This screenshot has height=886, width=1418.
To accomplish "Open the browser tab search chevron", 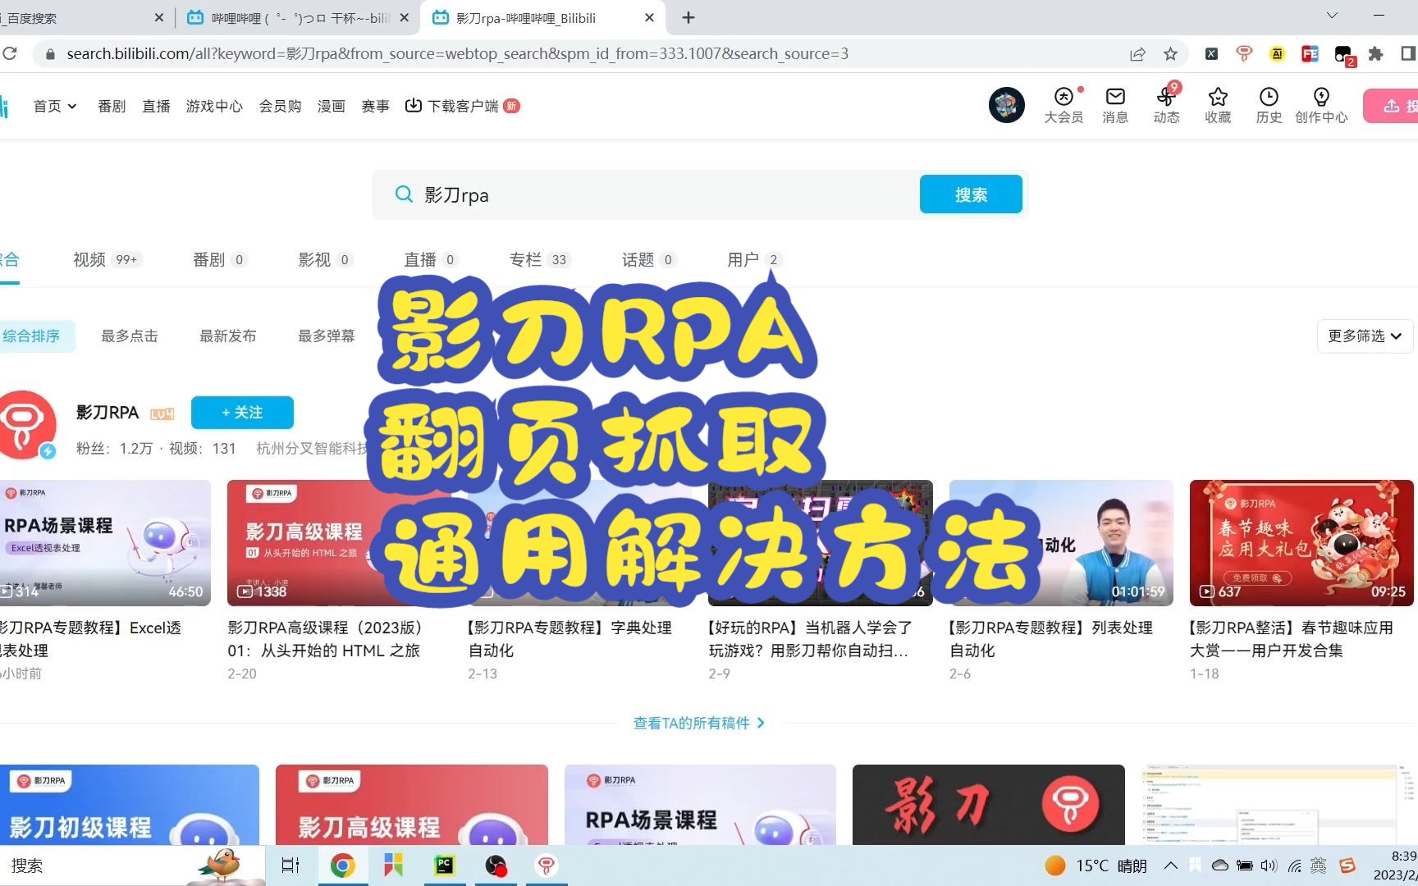I will point(1331,16).
